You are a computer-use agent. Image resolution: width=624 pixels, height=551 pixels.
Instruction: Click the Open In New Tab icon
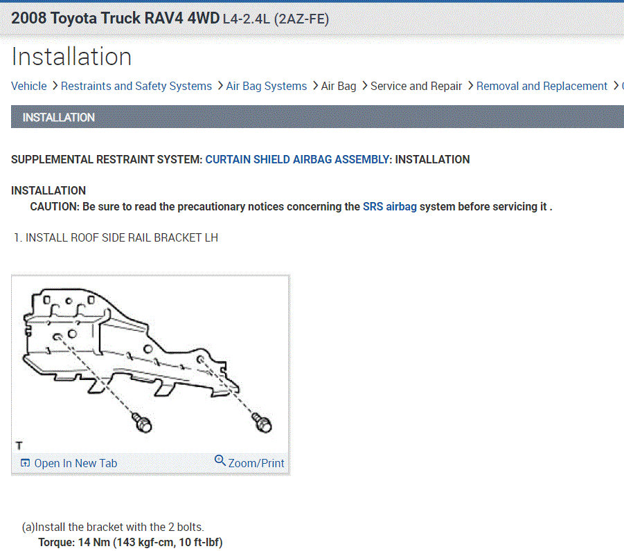[x=25, y=463]
